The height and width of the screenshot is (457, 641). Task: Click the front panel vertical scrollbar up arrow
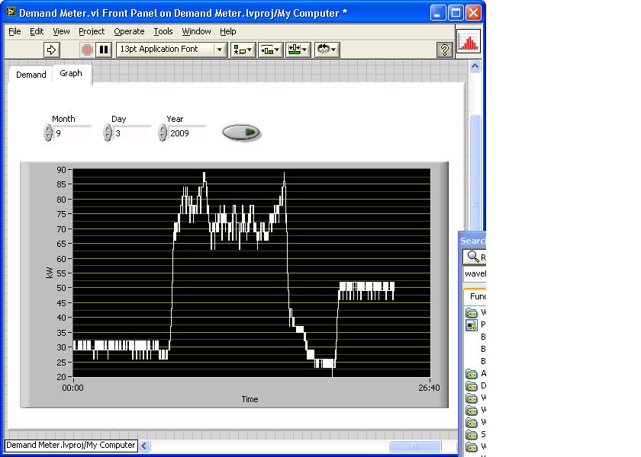point(475,66)
